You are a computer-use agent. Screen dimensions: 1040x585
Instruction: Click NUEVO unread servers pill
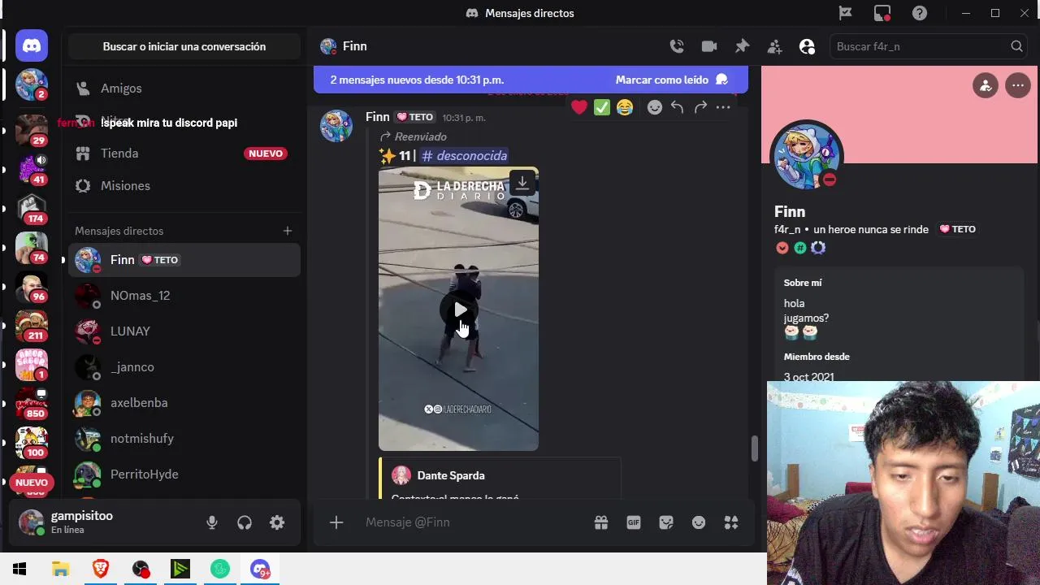(32, 483)
